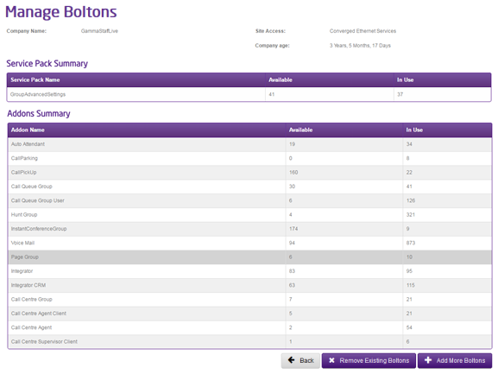The width and height of the screenshot is (498, 374).
Task: Click CallPickUp available value 160
Action: click(x=293, y=173)
